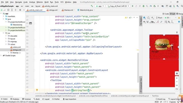Click the Make Project hammer icon
The height and width of the screenshot is (103, 183).
[92, 6]
